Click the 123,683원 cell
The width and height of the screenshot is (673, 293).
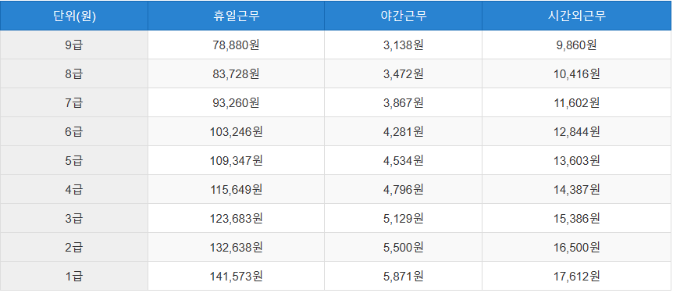[x=236, y=218]
